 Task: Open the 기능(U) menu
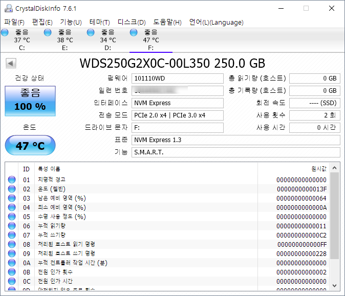point(71,22)
